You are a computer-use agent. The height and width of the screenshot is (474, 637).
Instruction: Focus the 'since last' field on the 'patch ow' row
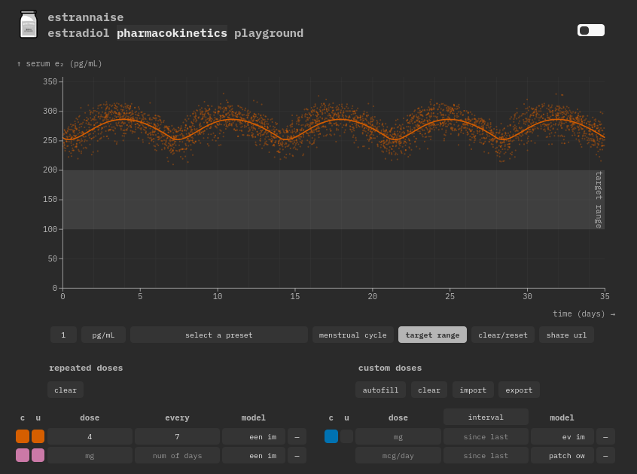(x=486, y=456)
